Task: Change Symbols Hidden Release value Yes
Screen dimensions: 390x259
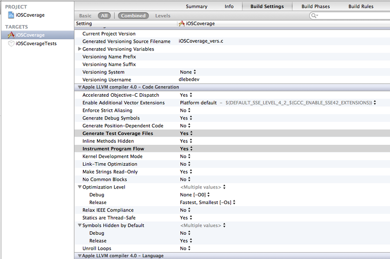Action: click(186, 241)
